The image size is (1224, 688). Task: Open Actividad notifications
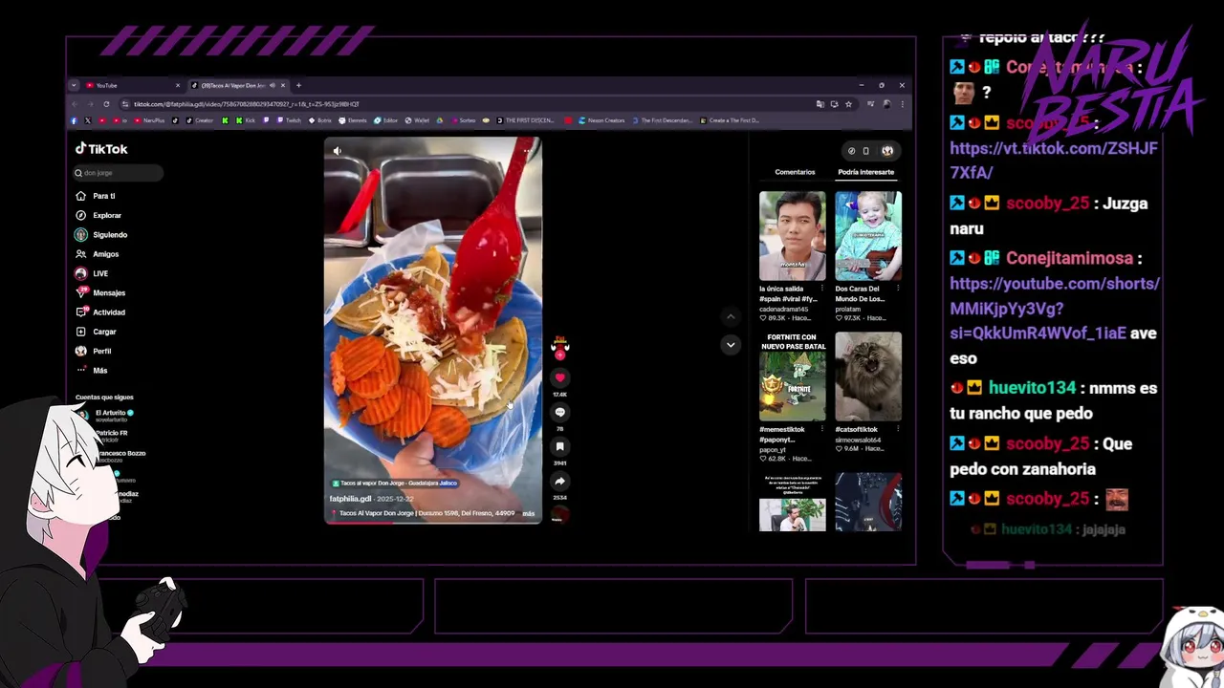click(x=100, y=312)
